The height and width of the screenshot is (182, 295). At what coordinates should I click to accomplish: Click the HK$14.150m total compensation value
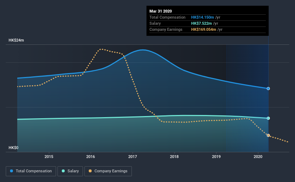coord(203,17)
